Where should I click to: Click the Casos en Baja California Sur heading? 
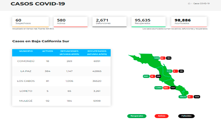(41, 41)
